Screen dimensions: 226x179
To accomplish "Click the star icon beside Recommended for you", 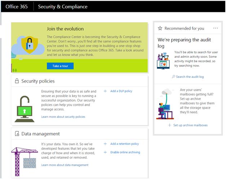I will [x=160, y=28].
